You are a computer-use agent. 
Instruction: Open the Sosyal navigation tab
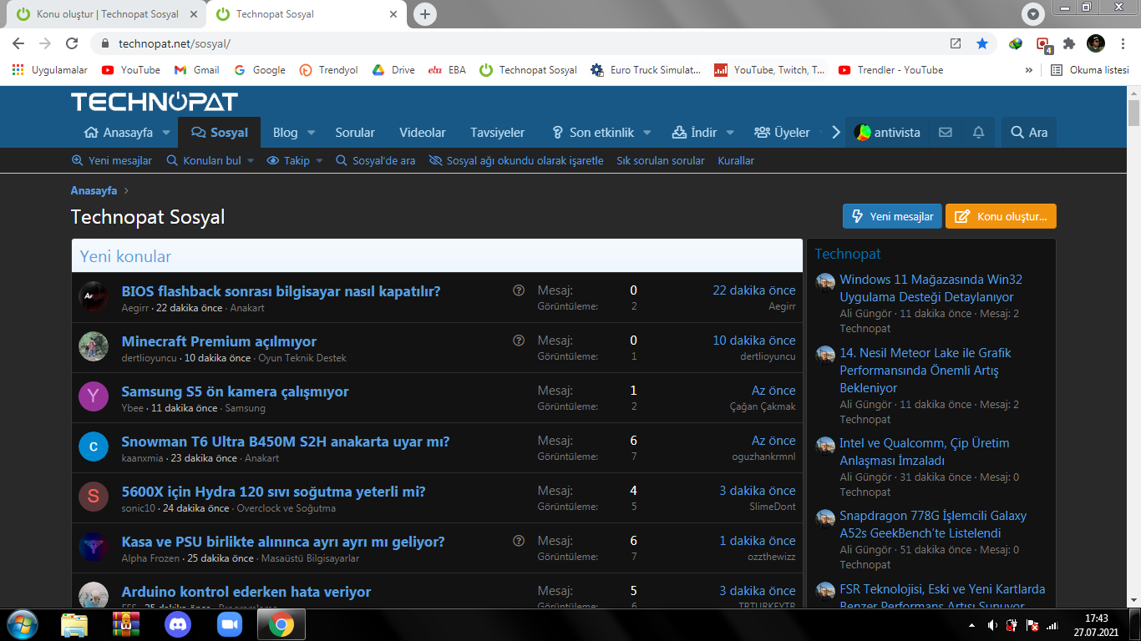(220, 133)
